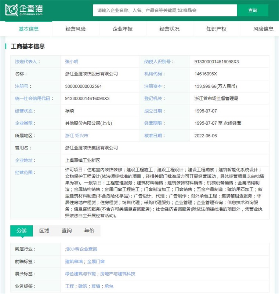
Task: Click the 注册资本 label link
Action: pos(153,86)
